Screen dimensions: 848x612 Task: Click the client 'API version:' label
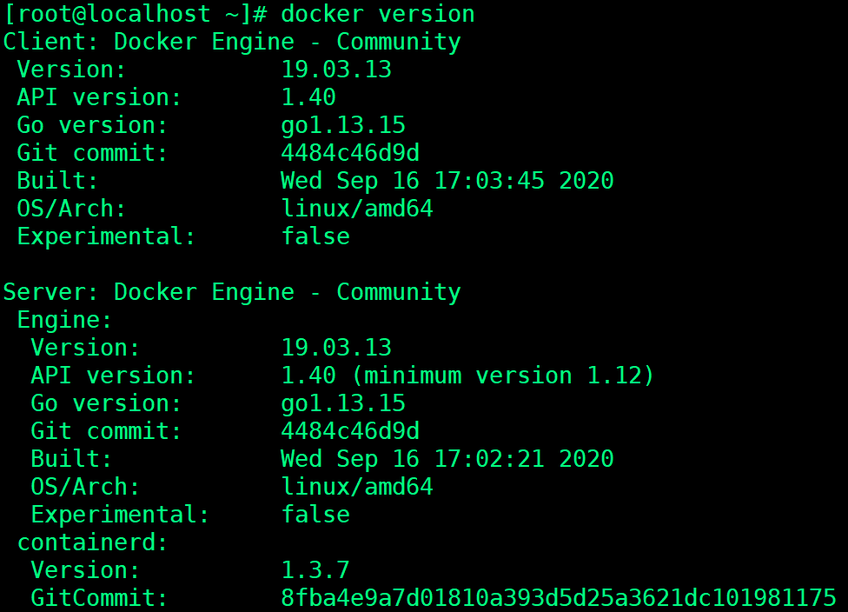click(x=99, y=97)
